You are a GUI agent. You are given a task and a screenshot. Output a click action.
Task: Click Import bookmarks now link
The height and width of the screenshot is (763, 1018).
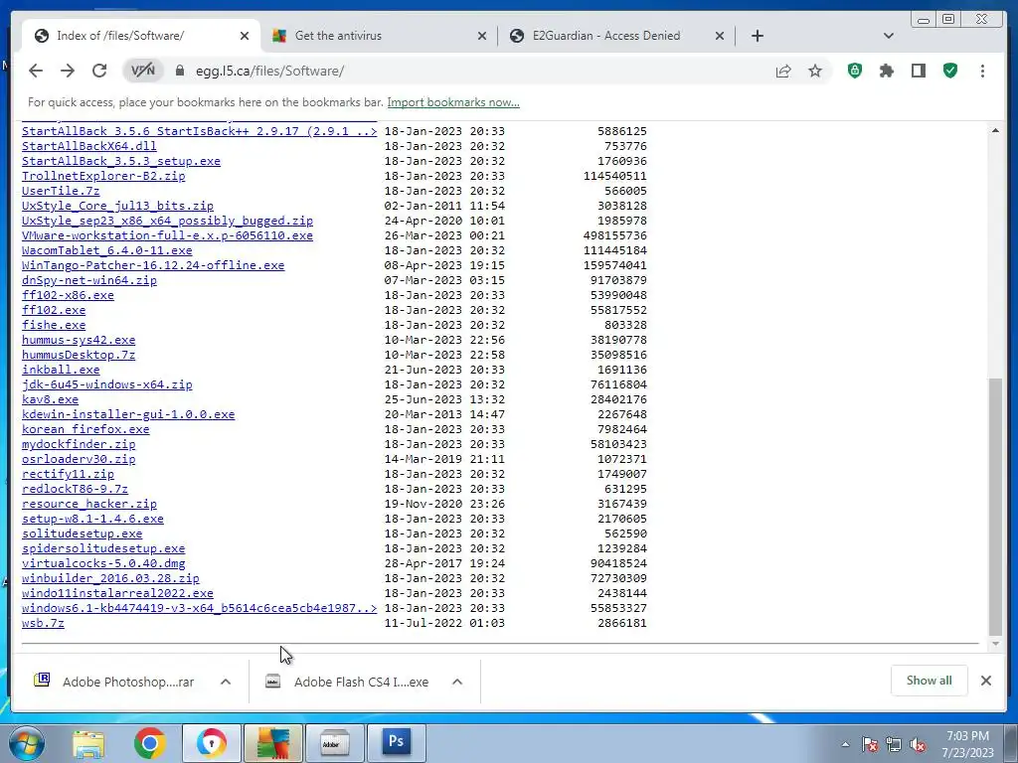coord(453,102)
